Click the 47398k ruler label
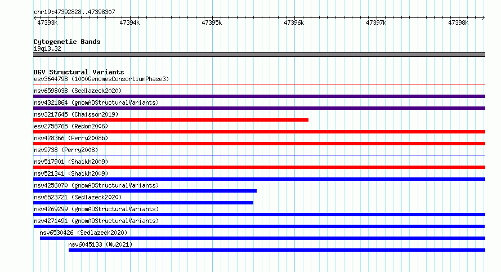 tap(458, 23)
